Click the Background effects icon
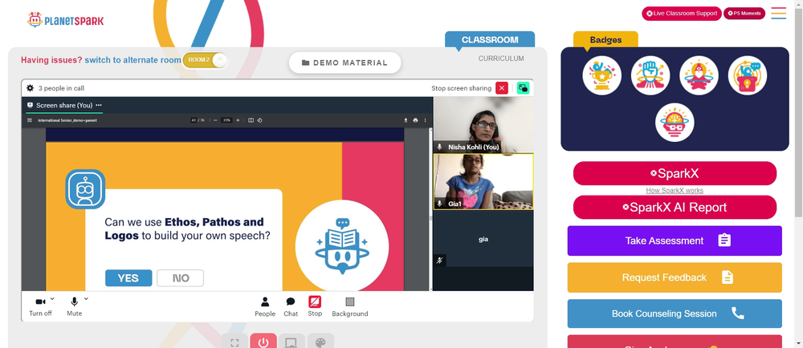The height and width of the screenshot is (348, 803). point(350,306)
